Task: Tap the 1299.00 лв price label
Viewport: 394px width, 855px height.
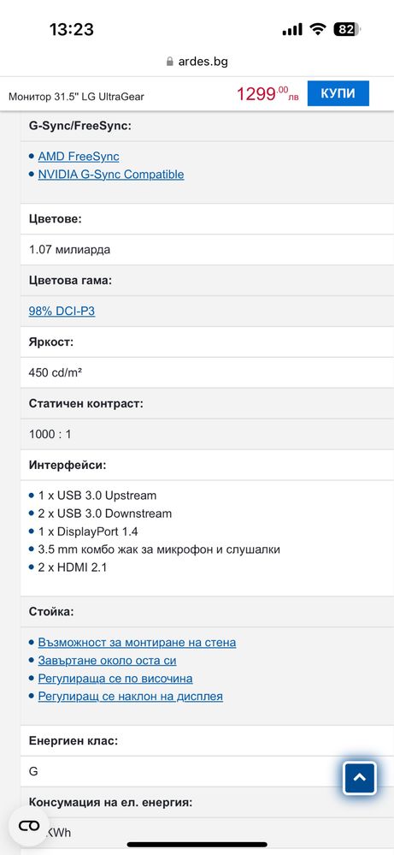Action: (268, 94)
